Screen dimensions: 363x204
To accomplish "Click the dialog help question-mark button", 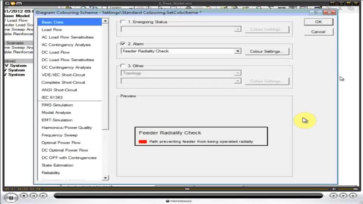I will pos(316,12).
